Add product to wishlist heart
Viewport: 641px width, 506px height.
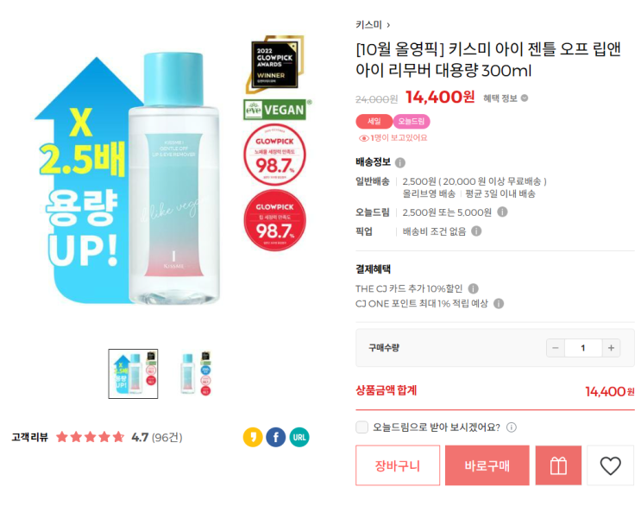click(610, 465)
